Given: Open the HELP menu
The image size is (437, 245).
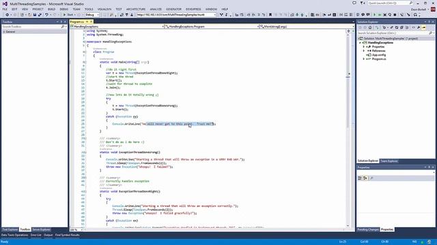Looking at the screenshot, I should pyautogui.click(x=225, y=9).
